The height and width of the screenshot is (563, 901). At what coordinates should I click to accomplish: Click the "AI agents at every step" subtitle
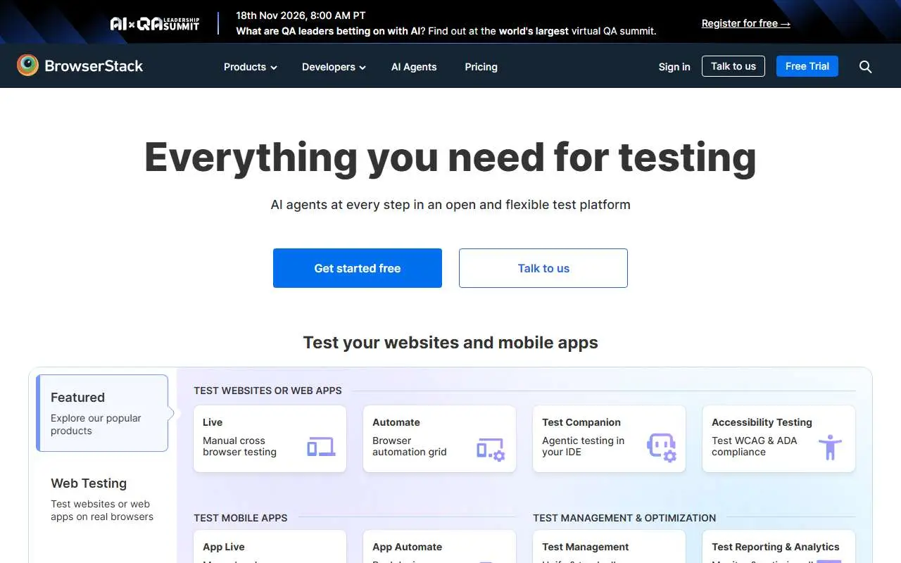tap(450, 205)
